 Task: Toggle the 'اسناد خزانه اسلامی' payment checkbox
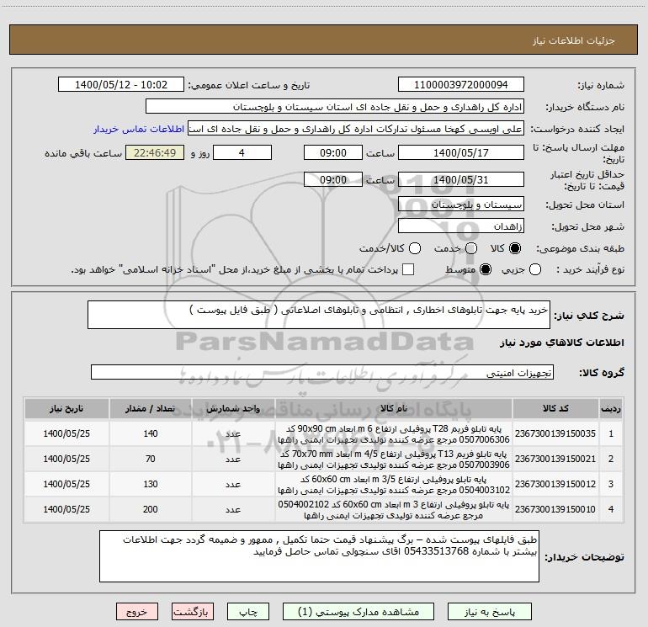pos(408,269)
